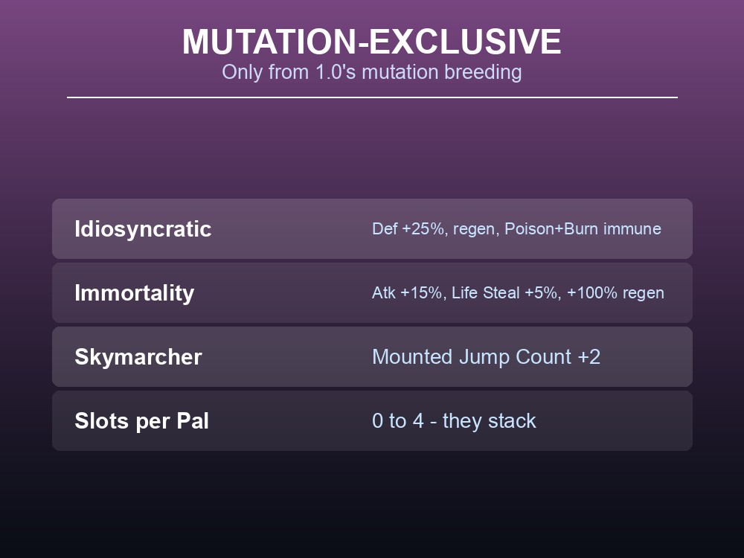Select the Skymarcher row label
The height and width of the screenshot is (558, 744).
[138, 357]
